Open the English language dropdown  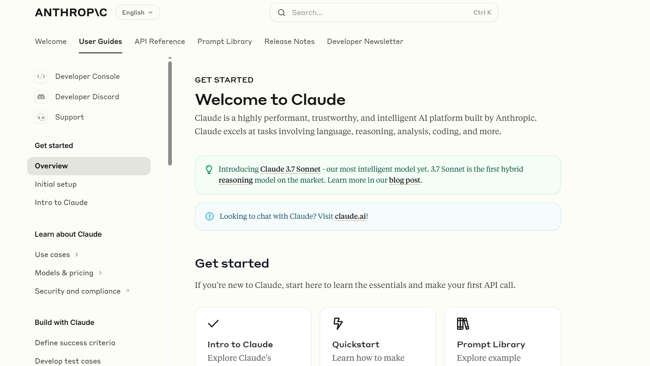(137, 13)
